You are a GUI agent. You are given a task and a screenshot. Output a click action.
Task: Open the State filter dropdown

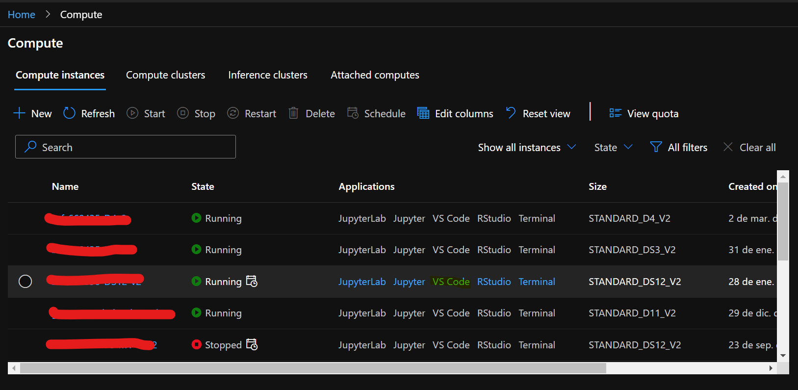click(x=613, y=147)
